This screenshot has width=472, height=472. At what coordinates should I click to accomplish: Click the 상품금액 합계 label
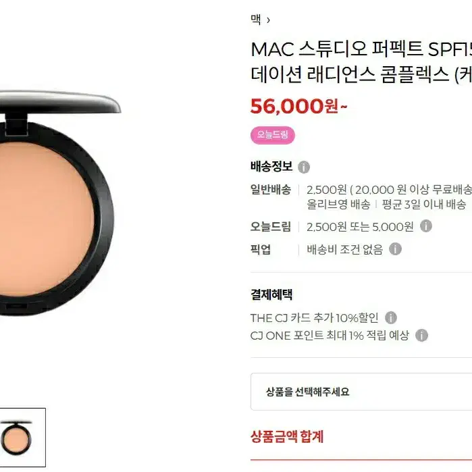[287, 436]
